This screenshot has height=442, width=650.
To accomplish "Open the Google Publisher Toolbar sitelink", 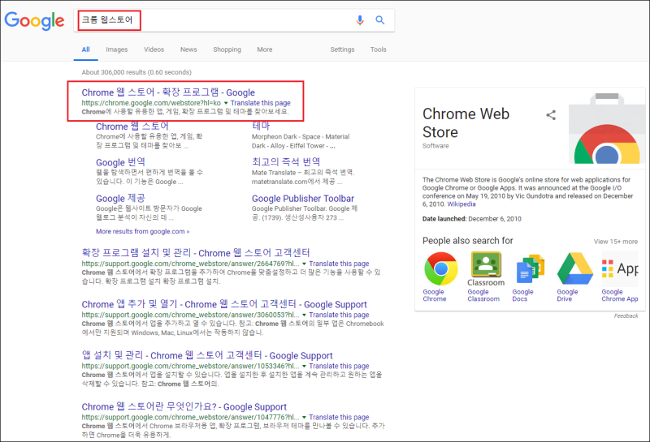I will (302, 199).
